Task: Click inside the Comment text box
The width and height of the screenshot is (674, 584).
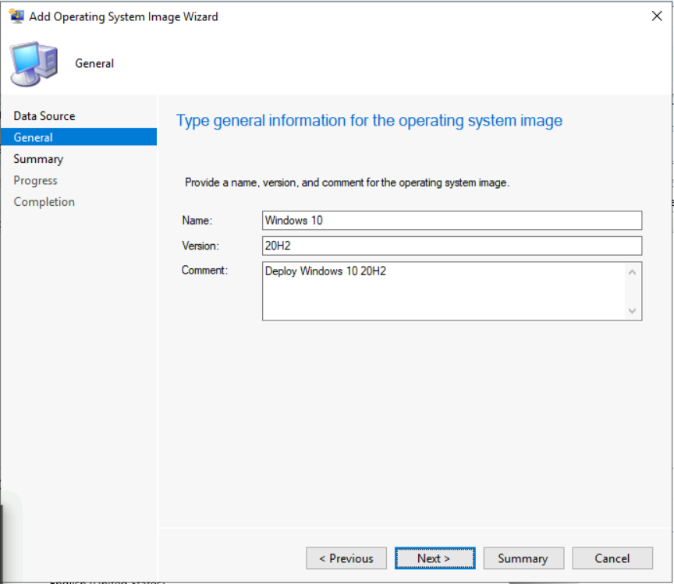Action: [443, 291]
